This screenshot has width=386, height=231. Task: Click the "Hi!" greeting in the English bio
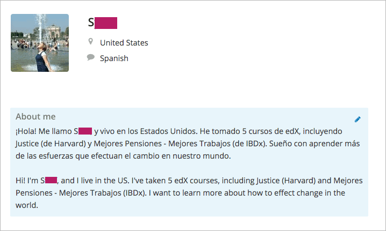pyautogui.click(x=20, y=180)
